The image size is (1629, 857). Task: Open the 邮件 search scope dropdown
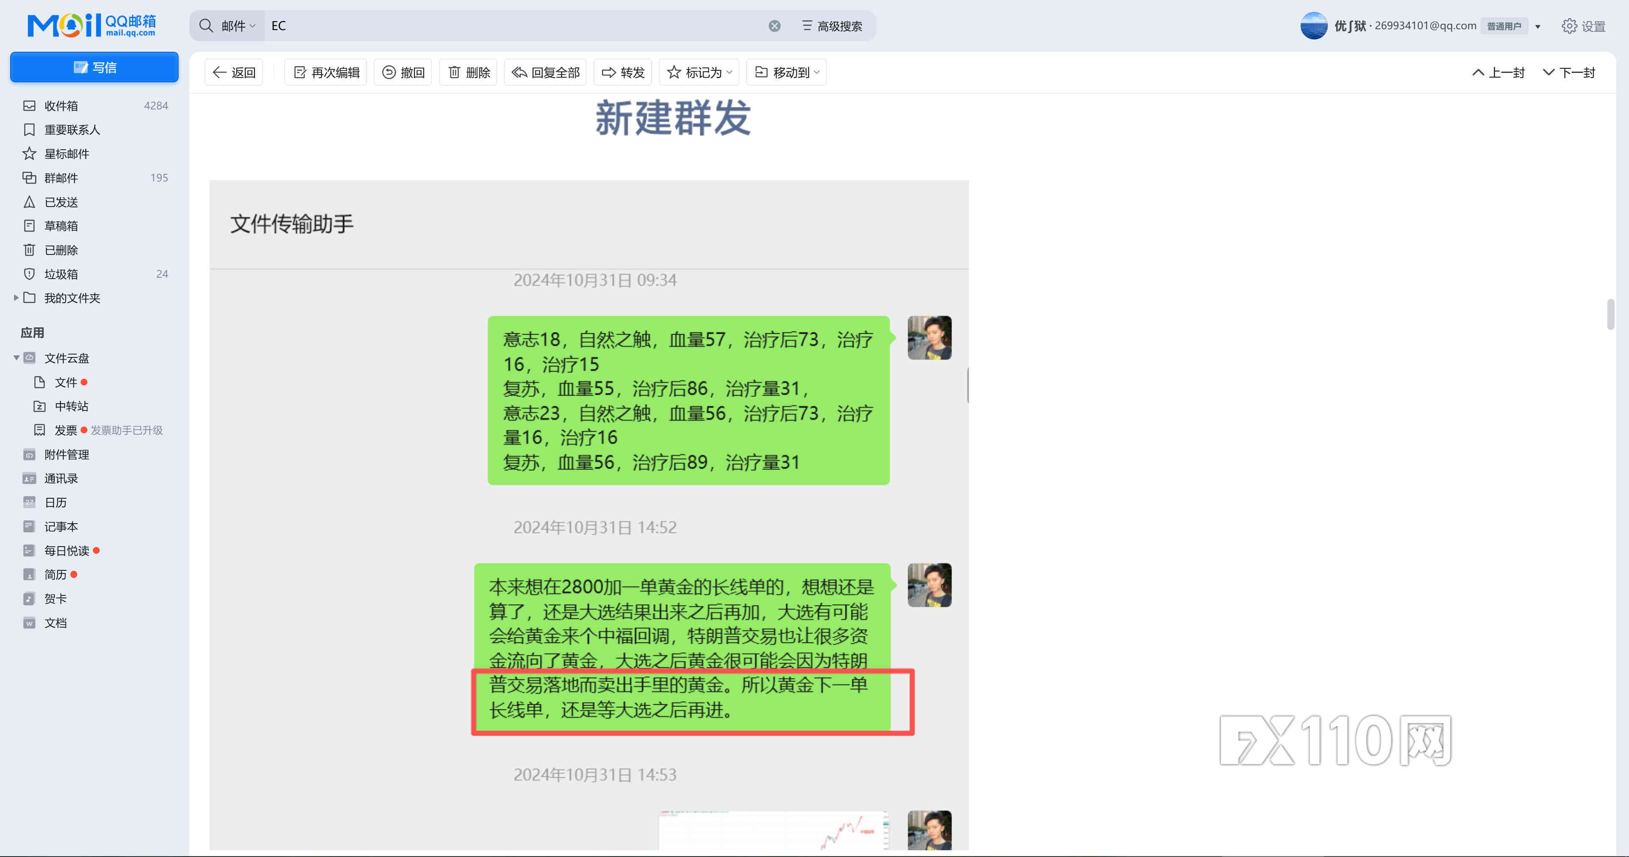(238, 26)
